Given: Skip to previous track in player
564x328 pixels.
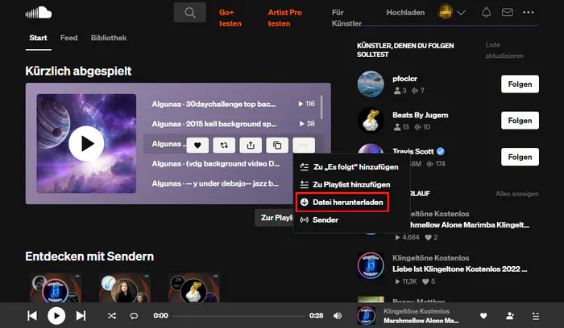Looking at the screenshot, I should [x=32, y=316].
